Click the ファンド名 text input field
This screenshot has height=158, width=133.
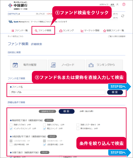(x=58, y=92)
